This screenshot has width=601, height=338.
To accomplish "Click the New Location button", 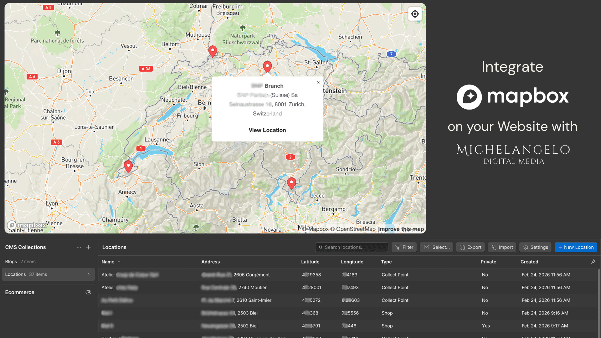I will coord(576,247).
